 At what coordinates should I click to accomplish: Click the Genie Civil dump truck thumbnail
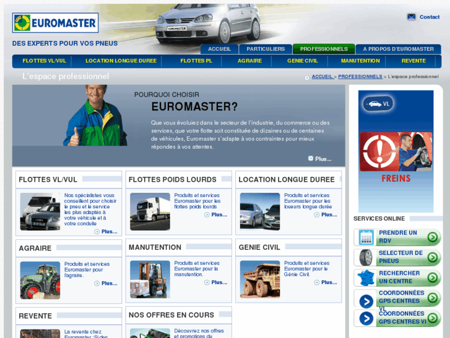[x=260, y=279]
